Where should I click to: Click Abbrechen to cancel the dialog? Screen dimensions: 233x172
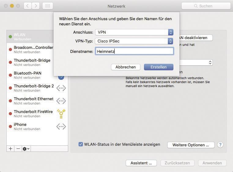[126, 67]
